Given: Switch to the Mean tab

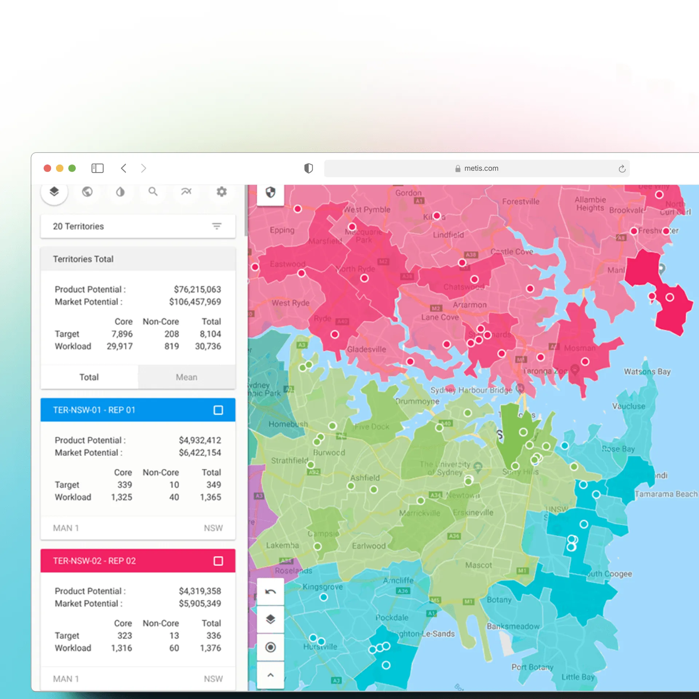Looking at the screenshot, I should point(187,377).
